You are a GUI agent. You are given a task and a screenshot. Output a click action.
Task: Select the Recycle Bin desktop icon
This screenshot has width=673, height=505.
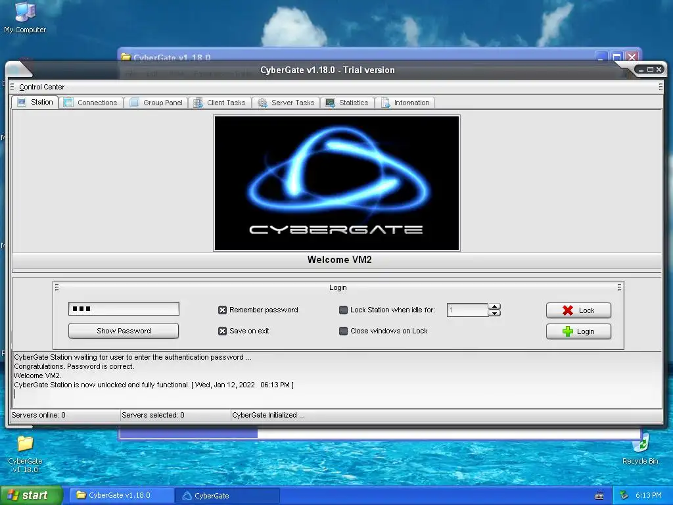point(640,451)
